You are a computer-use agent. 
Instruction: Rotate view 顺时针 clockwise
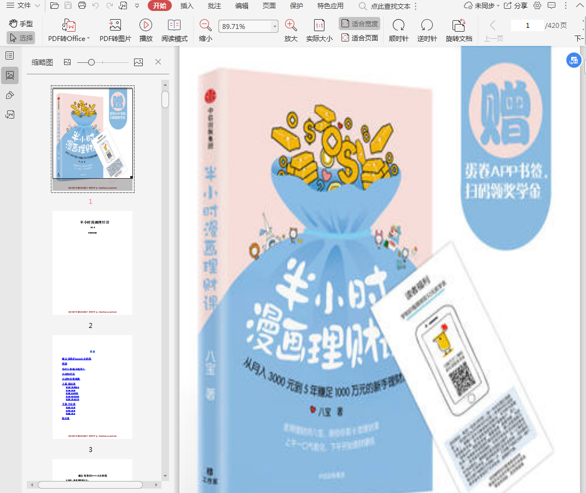(398, 31)
